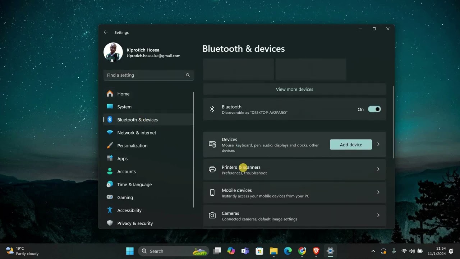
Task: Launch Copilot from the taskbar
Action: (231, 251)
